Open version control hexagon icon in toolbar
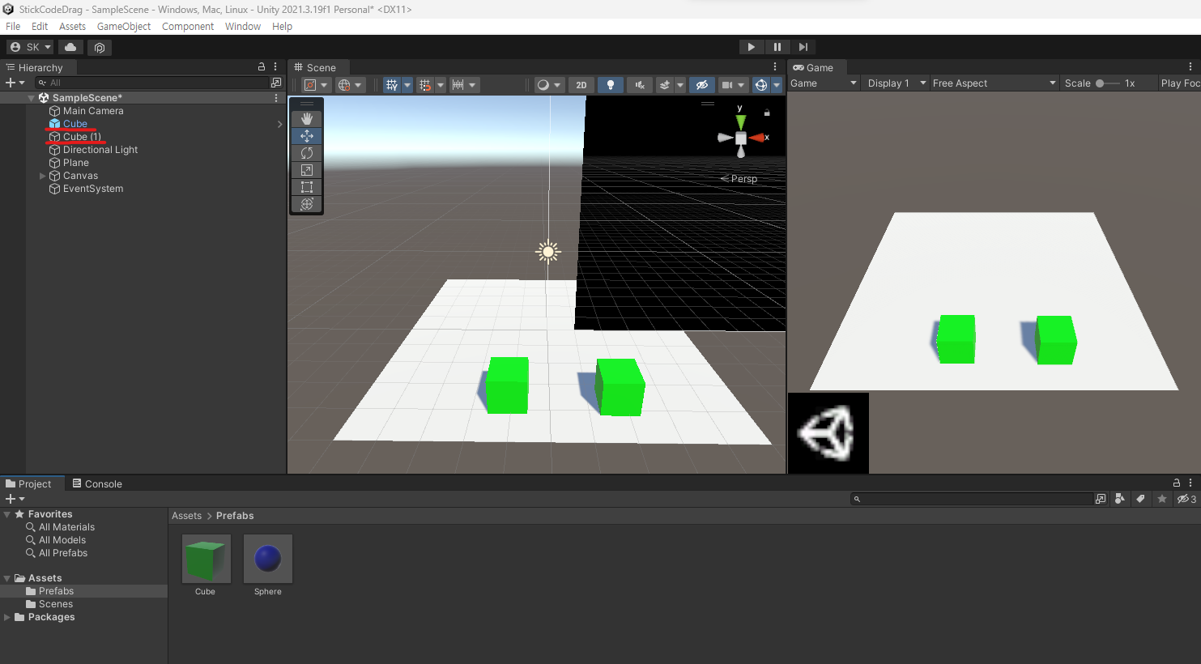This screenshot has width=1201, height=664. (100, 47)
